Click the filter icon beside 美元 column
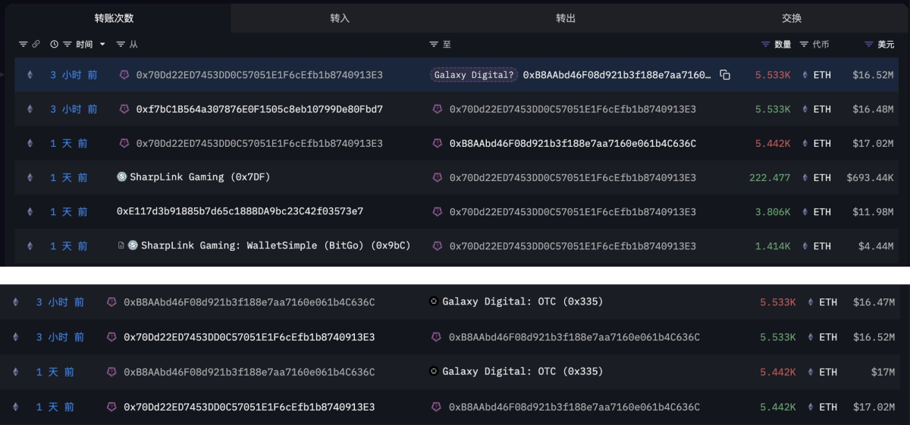This screenshot has height=425, width=910. coord(868,45)
